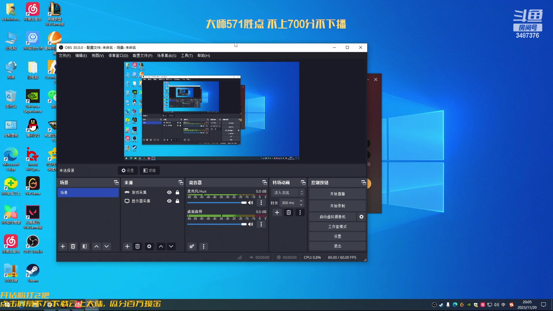
Task: Click the 开始直播 button
Action: click(337, 194)
